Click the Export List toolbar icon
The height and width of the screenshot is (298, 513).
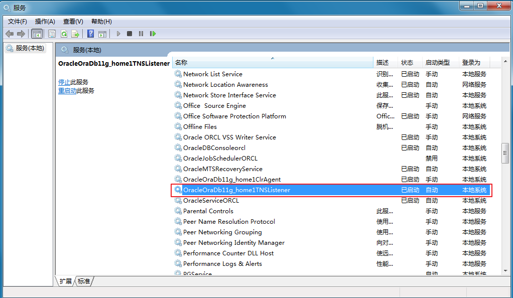tap(75, 34)
